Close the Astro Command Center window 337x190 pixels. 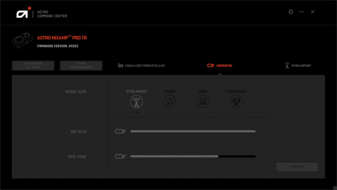[x=313, y=12]
